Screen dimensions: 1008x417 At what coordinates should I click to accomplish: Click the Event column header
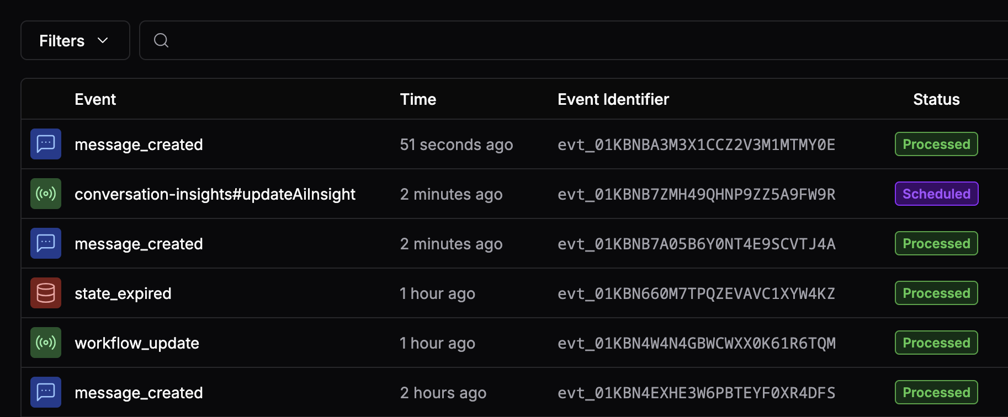(x=95, y=99)
